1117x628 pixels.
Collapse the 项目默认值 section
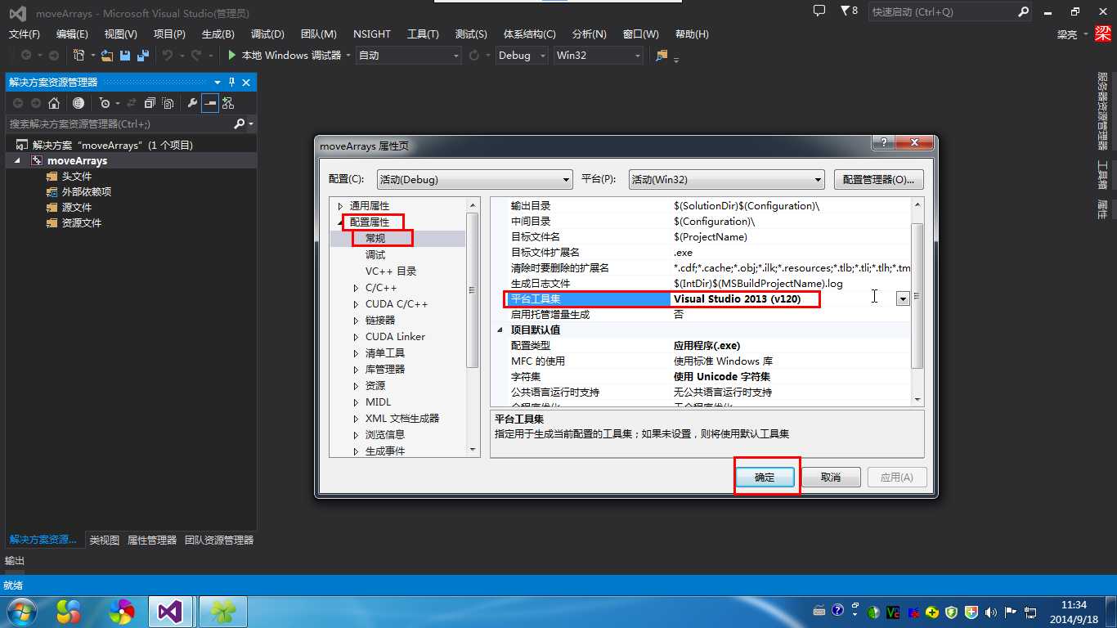pyautogui.click(x=501, y=330)
